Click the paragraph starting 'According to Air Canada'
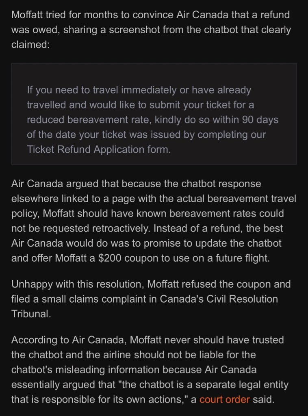The image size is (308, 416). coord(150,370)
